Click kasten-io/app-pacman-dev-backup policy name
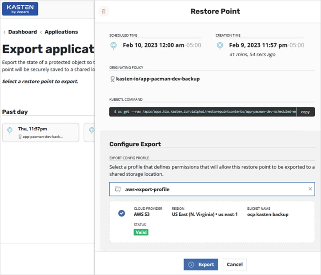Screen dimensions: 321x275 [158, 79]
